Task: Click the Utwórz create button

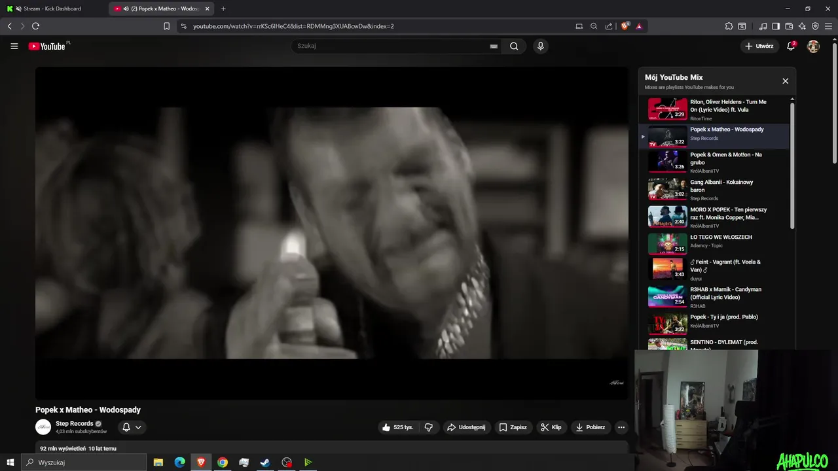Action: 759,46
